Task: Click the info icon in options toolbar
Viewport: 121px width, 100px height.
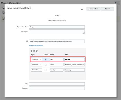Action: point(37,51)
